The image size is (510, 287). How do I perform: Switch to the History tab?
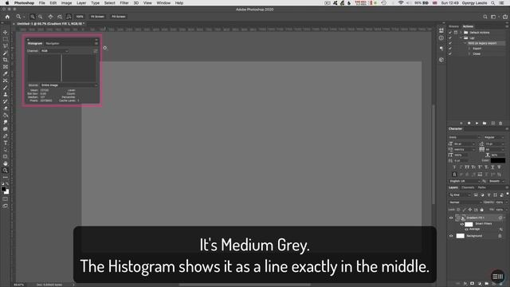click(453, 26)
